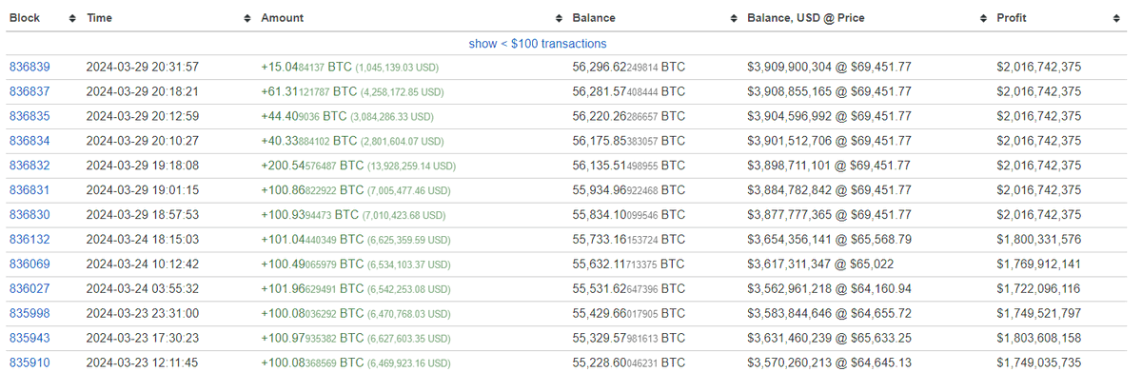Click the balance 55,934.96922468 BTC
Viewport: 1142px width, 372px height.
pyautogui.click(x=629, y=190)
